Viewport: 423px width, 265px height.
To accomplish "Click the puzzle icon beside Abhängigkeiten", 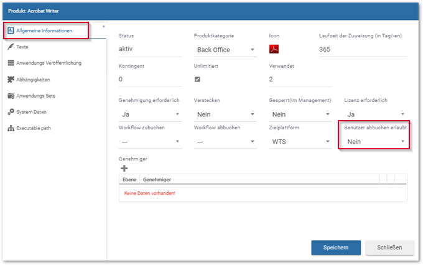I will click(11, 80).
